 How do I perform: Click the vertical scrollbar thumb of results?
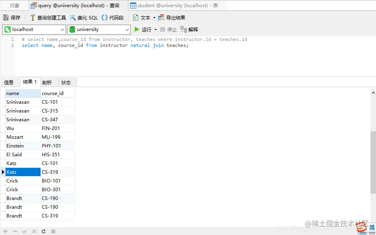[373, 162]
